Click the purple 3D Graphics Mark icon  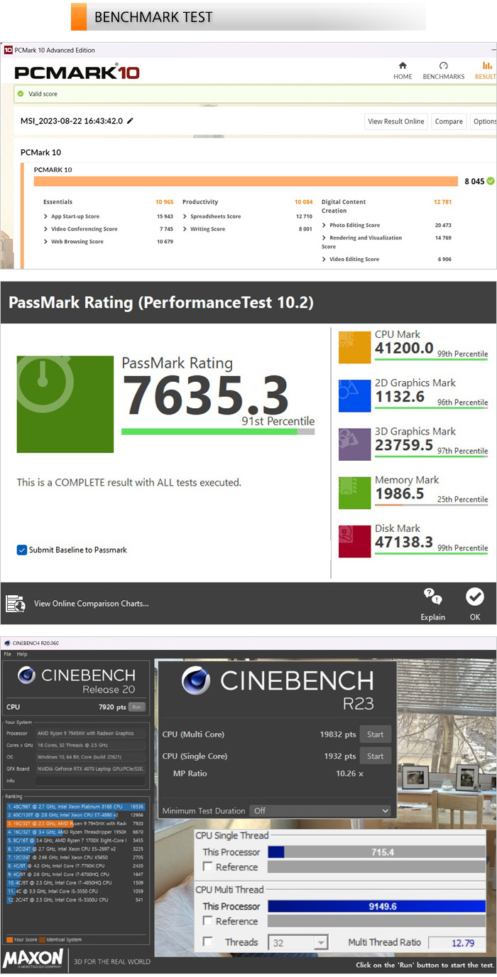point(354,444)
